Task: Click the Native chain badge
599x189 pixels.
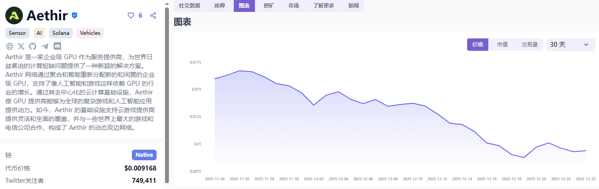Action: (144, 155)
